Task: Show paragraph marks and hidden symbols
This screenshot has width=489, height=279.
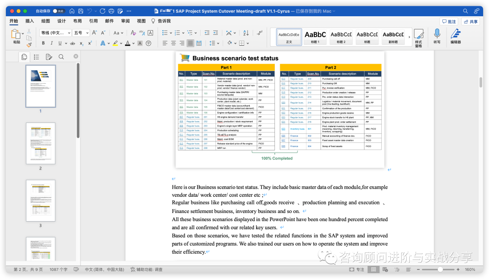Action: [259, 33]
